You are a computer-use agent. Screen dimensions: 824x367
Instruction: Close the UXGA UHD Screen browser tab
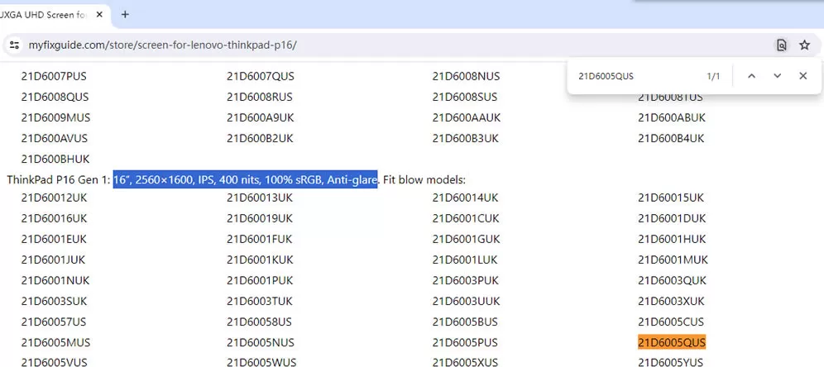pyautogui.click(x=99, y=15)
